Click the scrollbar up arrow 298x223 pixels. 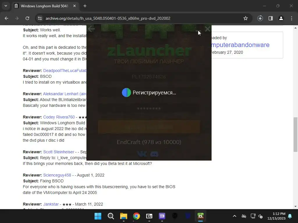[x=295, y=28]
